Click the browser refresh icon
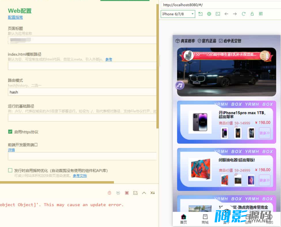Image resolution: width=281 pixels, height=227 pixels. [x=243, y=14]
